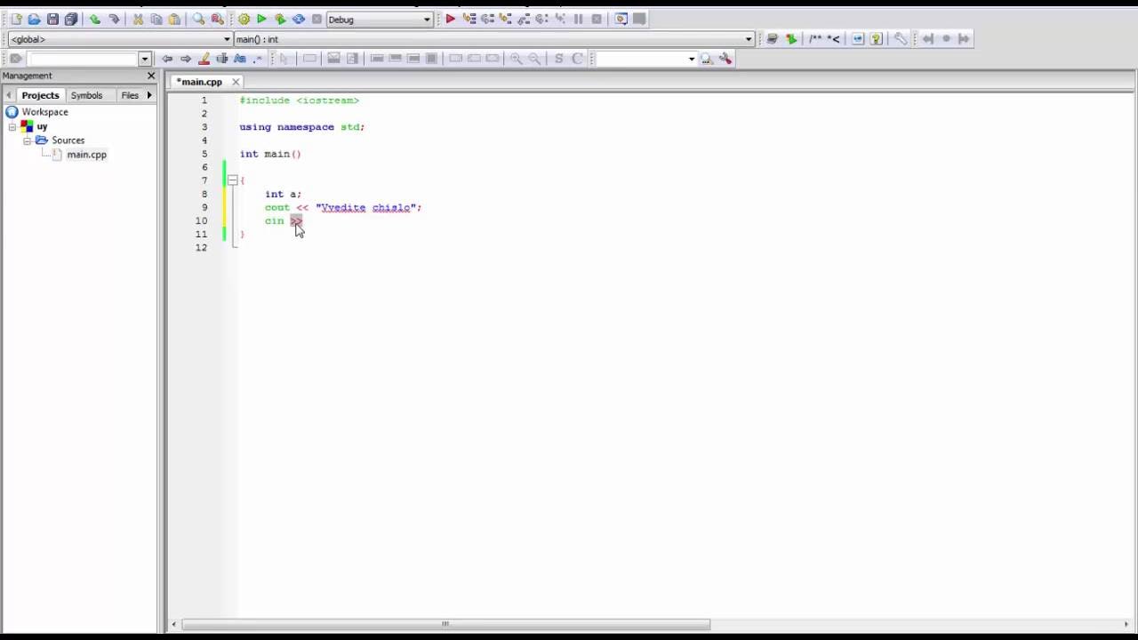Screen dimensions: 1138x640
Task: Select the Workspace tree item
Action: pos(44,112)
